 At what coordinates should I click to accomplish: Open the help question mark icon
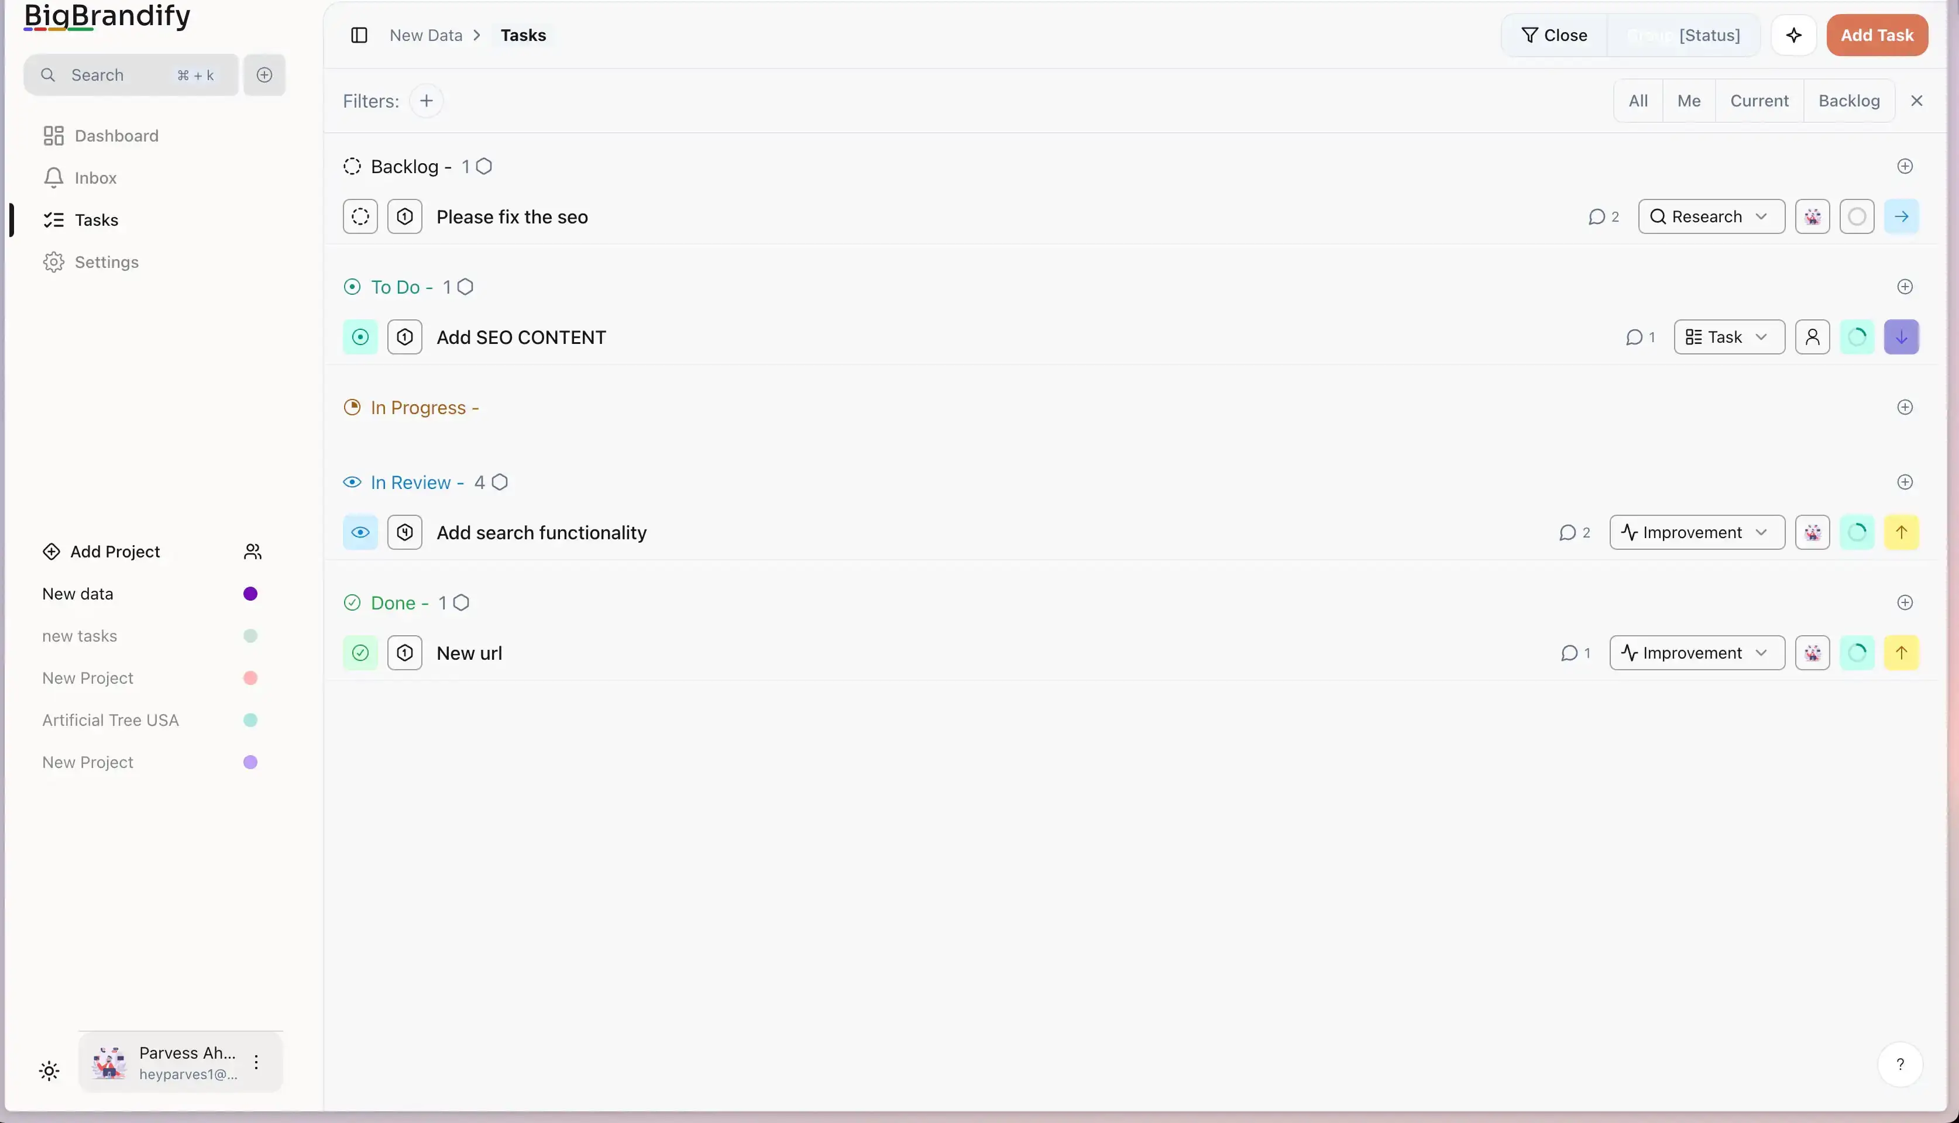[x=1900, y=1063]
